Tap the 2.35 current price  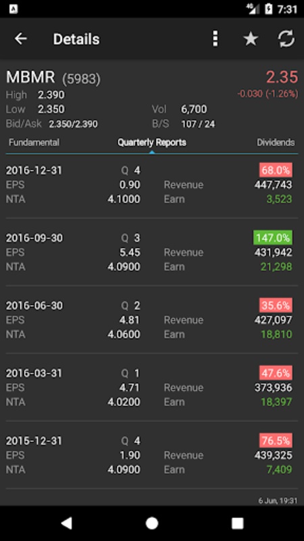(282, 77)
